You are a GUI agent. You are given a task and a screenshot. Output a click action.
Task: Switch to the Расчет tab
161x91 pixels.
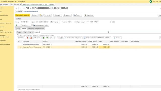coord(24,29)
